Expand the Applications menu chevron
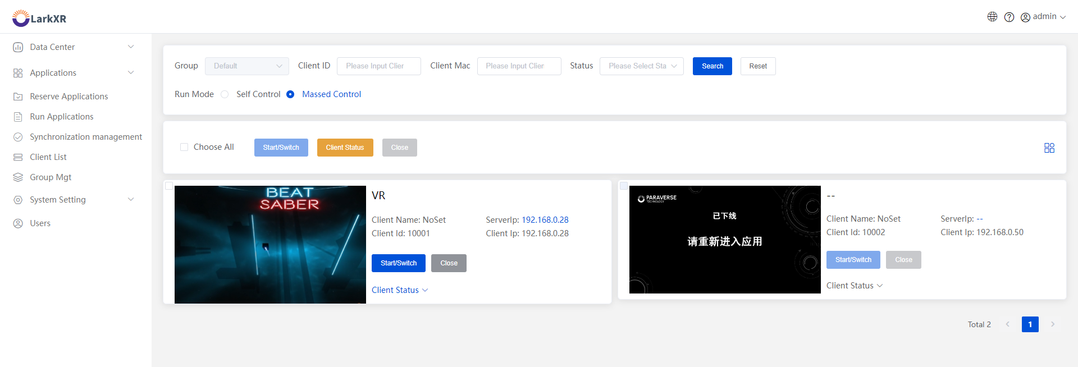The image size is (1078, 367). (x=131, y=72)
